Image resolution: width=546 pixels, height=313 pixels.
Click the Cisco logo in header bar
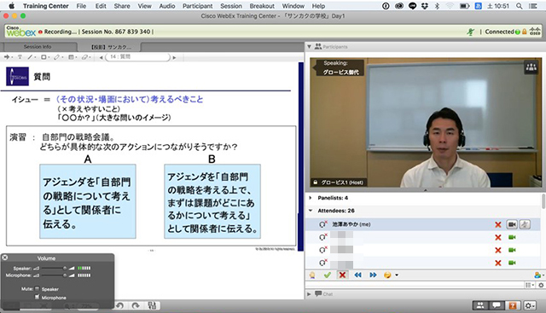point(535,32)
